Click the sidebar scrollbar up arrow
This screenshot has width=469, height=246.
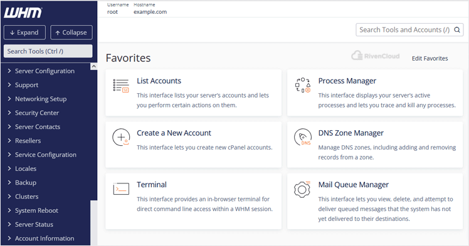point(93,66)
